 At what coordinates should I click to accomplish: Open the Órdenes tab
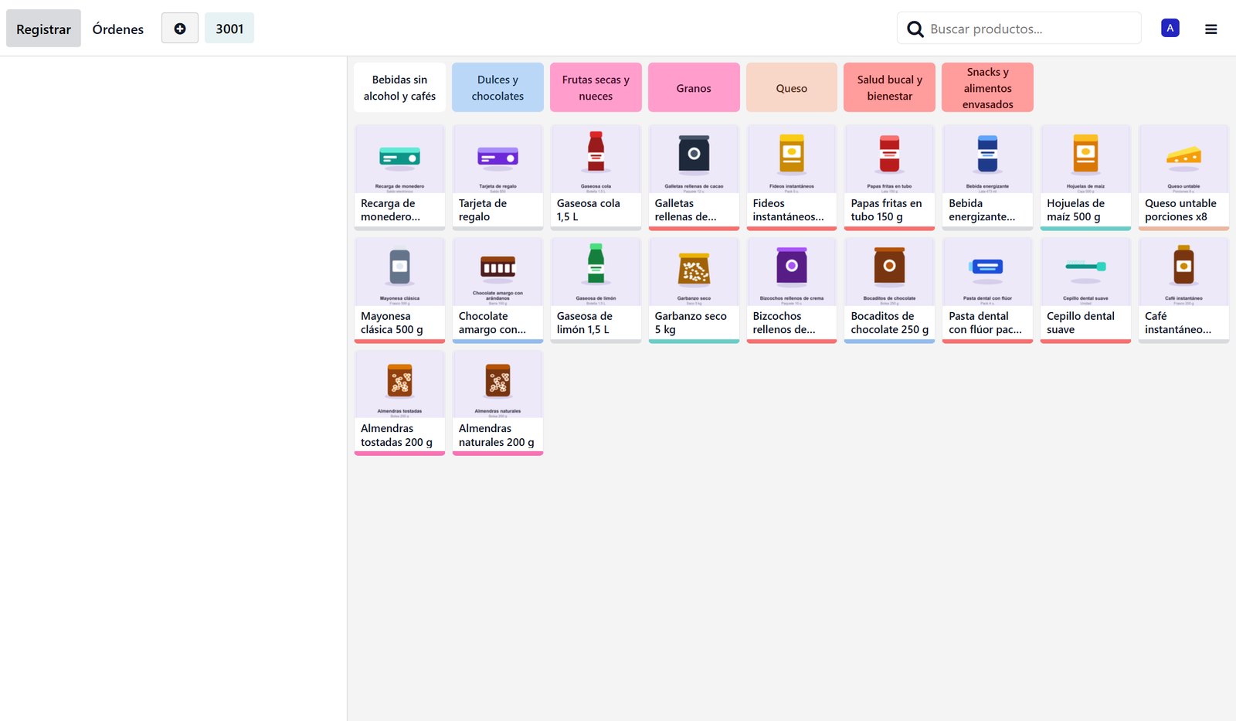(118, 29)
